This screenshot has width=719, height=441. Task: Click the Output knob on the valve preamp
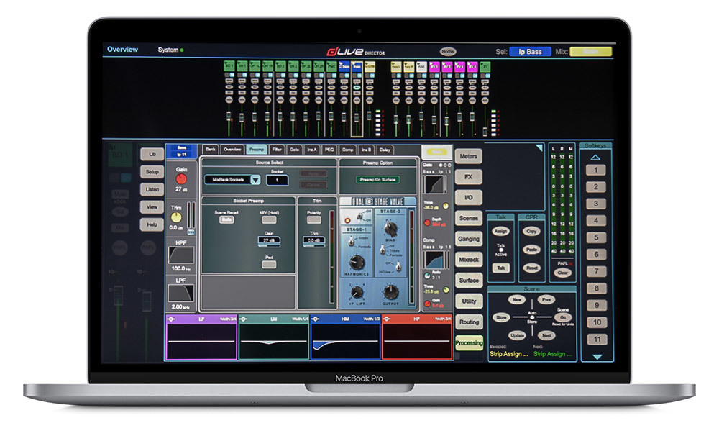390,291
